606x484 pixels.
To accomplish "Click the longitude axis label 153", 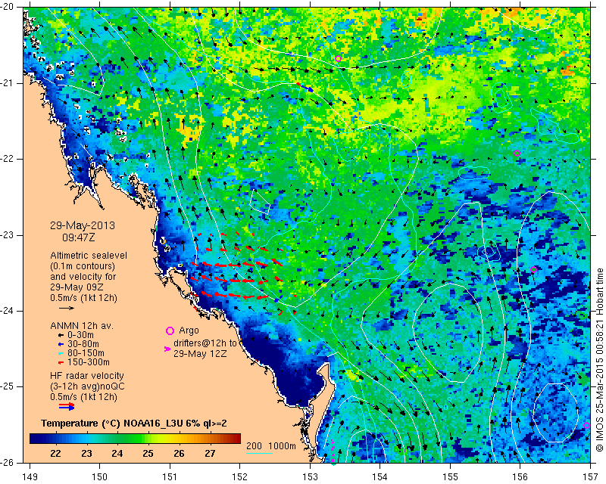I will coord(310,477).
